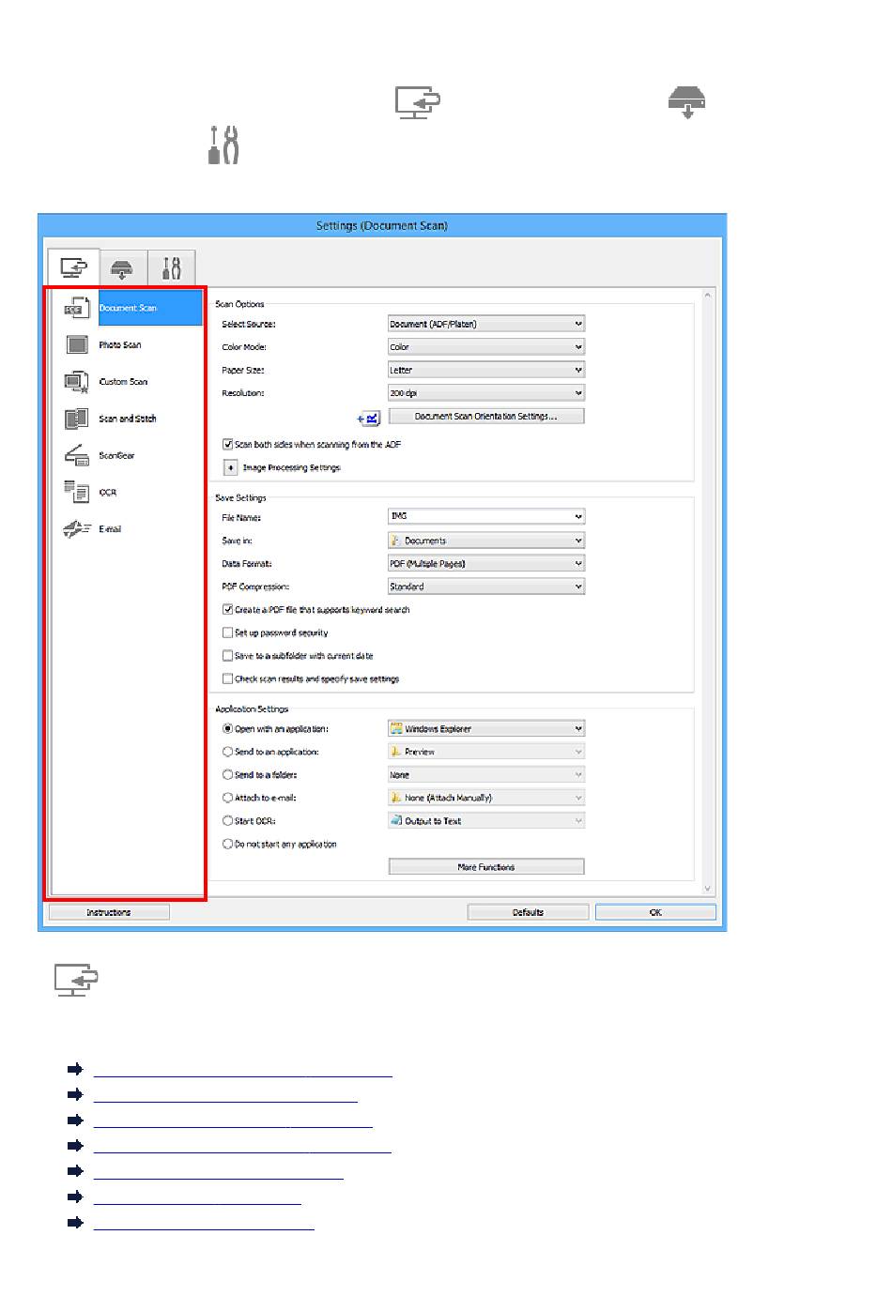Click Document Scan Orientation Settings button
The width and height of the screenshot is (892, 1311).
click(x=486, y=416)
